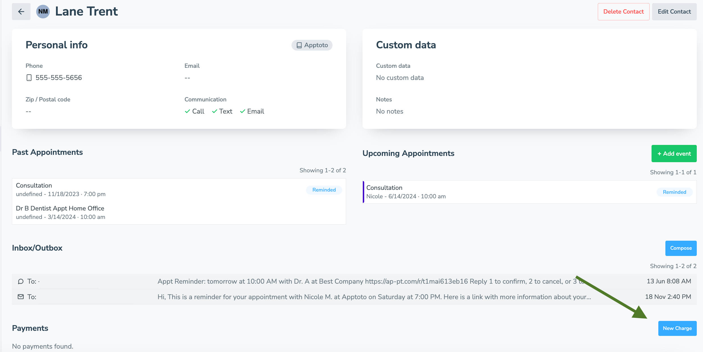Click Delete Contact
This screenshot has height=352, width=703.
(623, 12)
